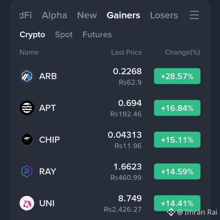Switch to the New tab

tap(87, 15)
